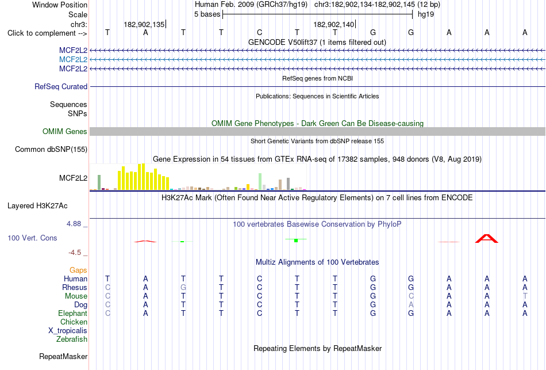This screenshot has width=546, height=370.
Task: Click the 'SNPs' track label
Action: [x=78, y=113]
